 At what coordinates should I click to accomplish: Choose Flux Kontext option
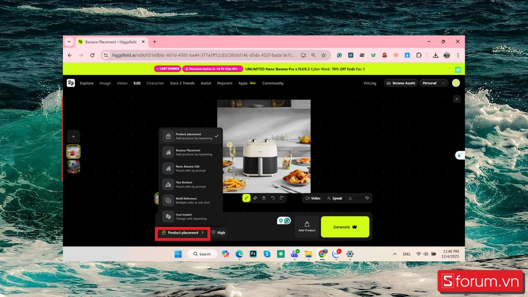tap(191, 184)
